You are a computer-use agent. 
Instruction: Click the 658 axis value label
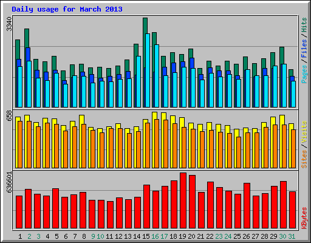(x=9, y=115)
